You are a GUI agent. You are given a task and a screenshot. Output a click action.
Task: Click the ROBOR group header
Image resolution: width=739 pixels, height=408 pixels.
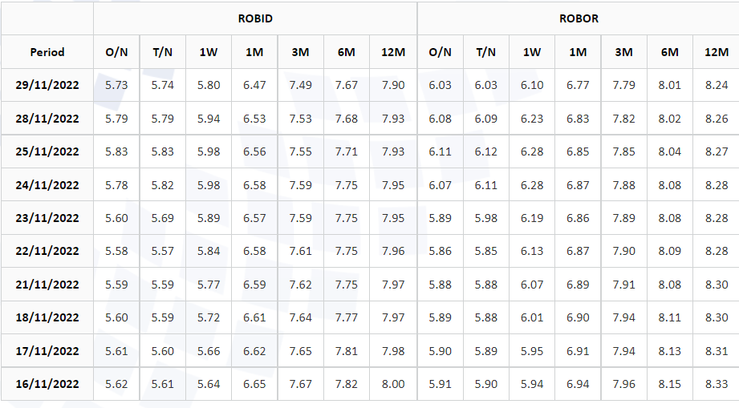(x=578, y=18)
